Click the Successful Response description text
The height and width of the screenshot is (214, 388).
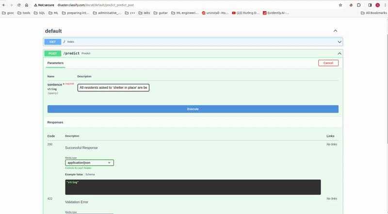point(81,148)
